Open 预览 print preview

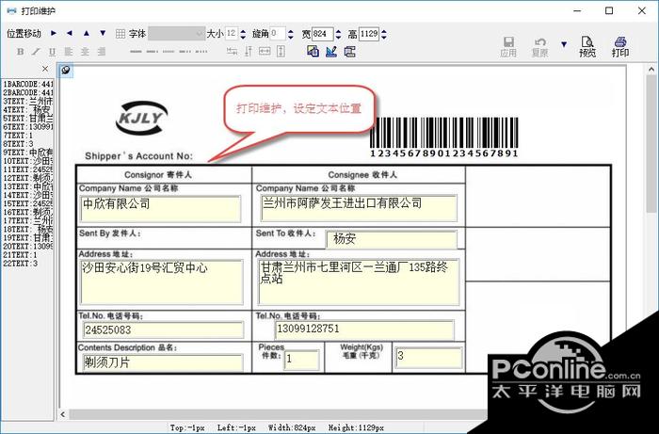587,47
